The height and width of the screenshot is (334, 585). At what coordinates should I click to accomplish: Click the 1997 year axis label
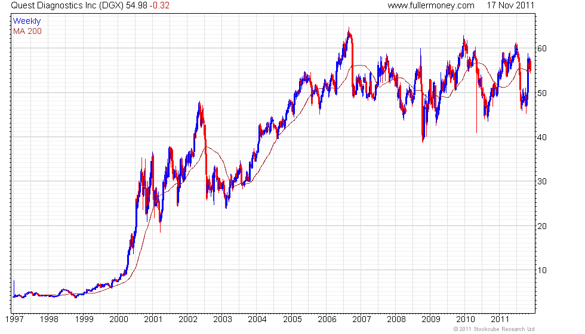pos(14,319)
